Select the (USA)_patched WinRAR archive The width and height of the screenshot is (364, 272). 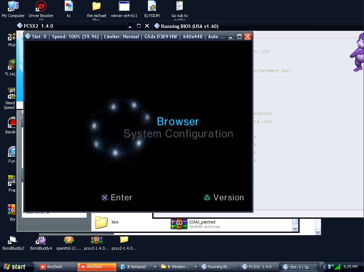[x=195, y=224]
